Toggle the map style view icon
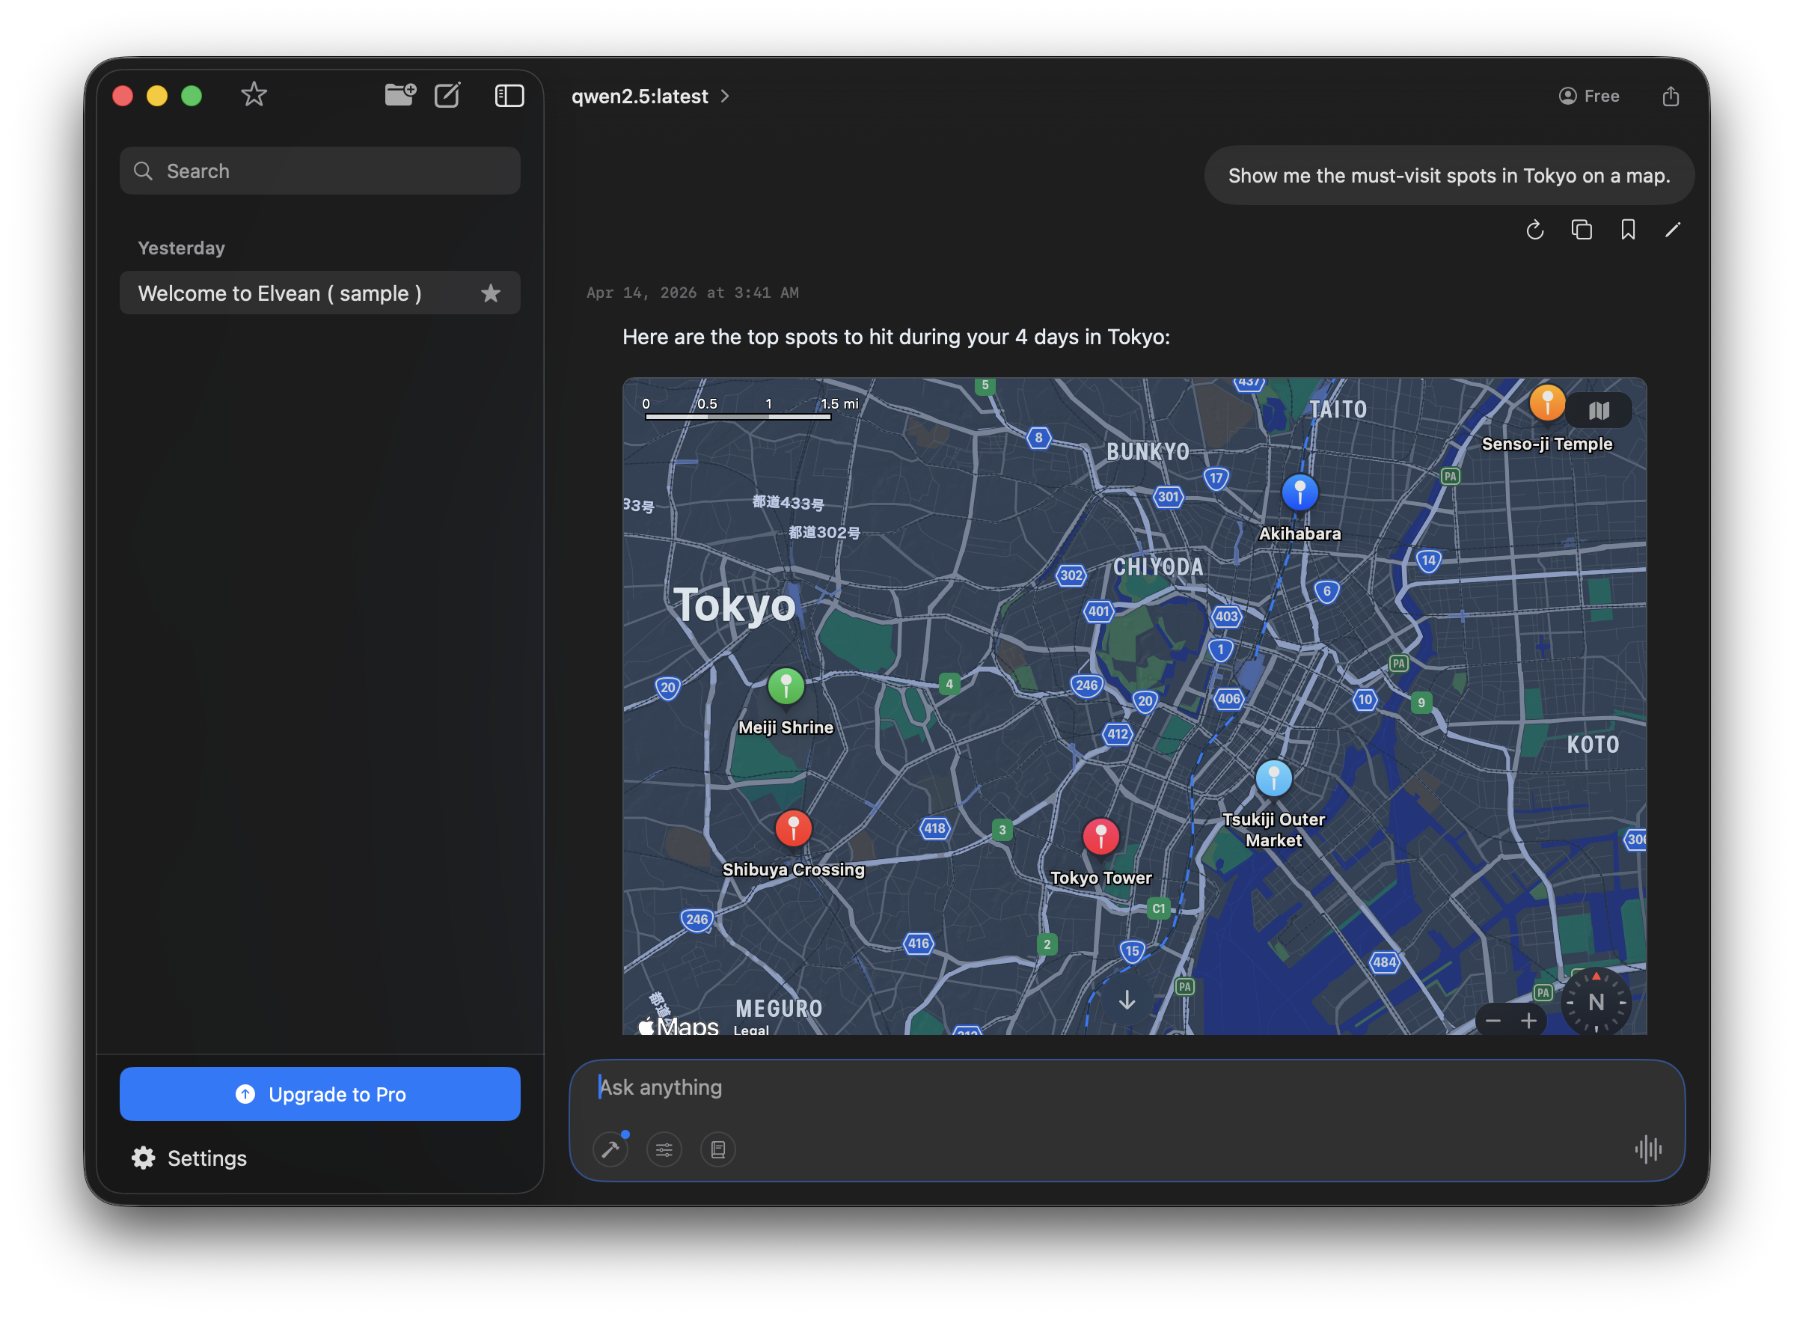The width and height of the screenshot is (1794, 1317). point(1599,410)
